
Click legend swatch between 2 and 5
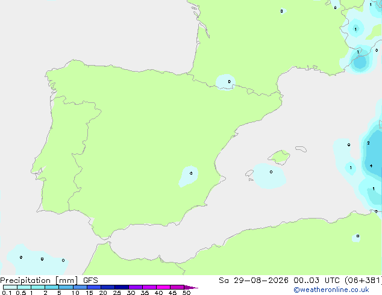(52, 287)
